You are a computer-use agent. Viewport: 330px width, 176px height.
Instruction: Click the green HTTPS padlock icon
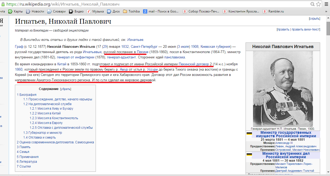[3, 4]
